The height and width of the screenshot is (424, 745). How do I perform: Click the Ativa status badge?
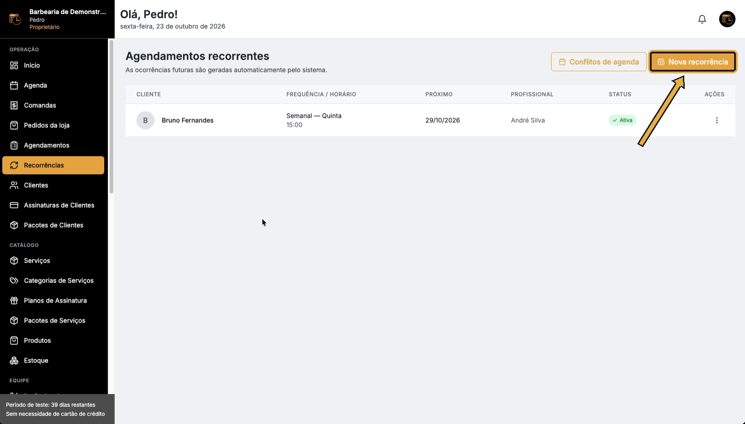click(622, 120)
